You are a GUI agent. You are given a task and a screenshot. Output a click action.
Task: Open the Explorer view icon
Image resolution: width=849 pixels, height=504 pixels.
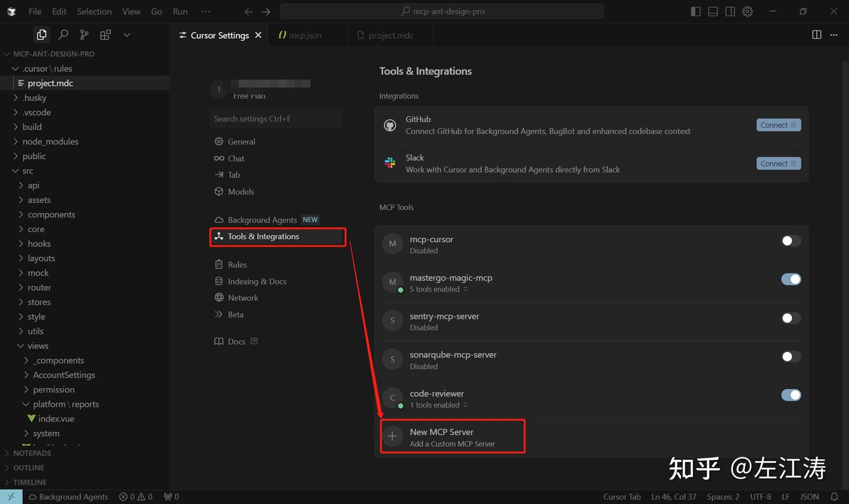pos(41,35)
